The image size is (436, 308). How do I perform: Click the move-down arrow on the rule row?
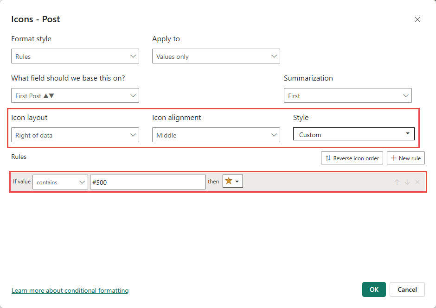tap(408, 182)
